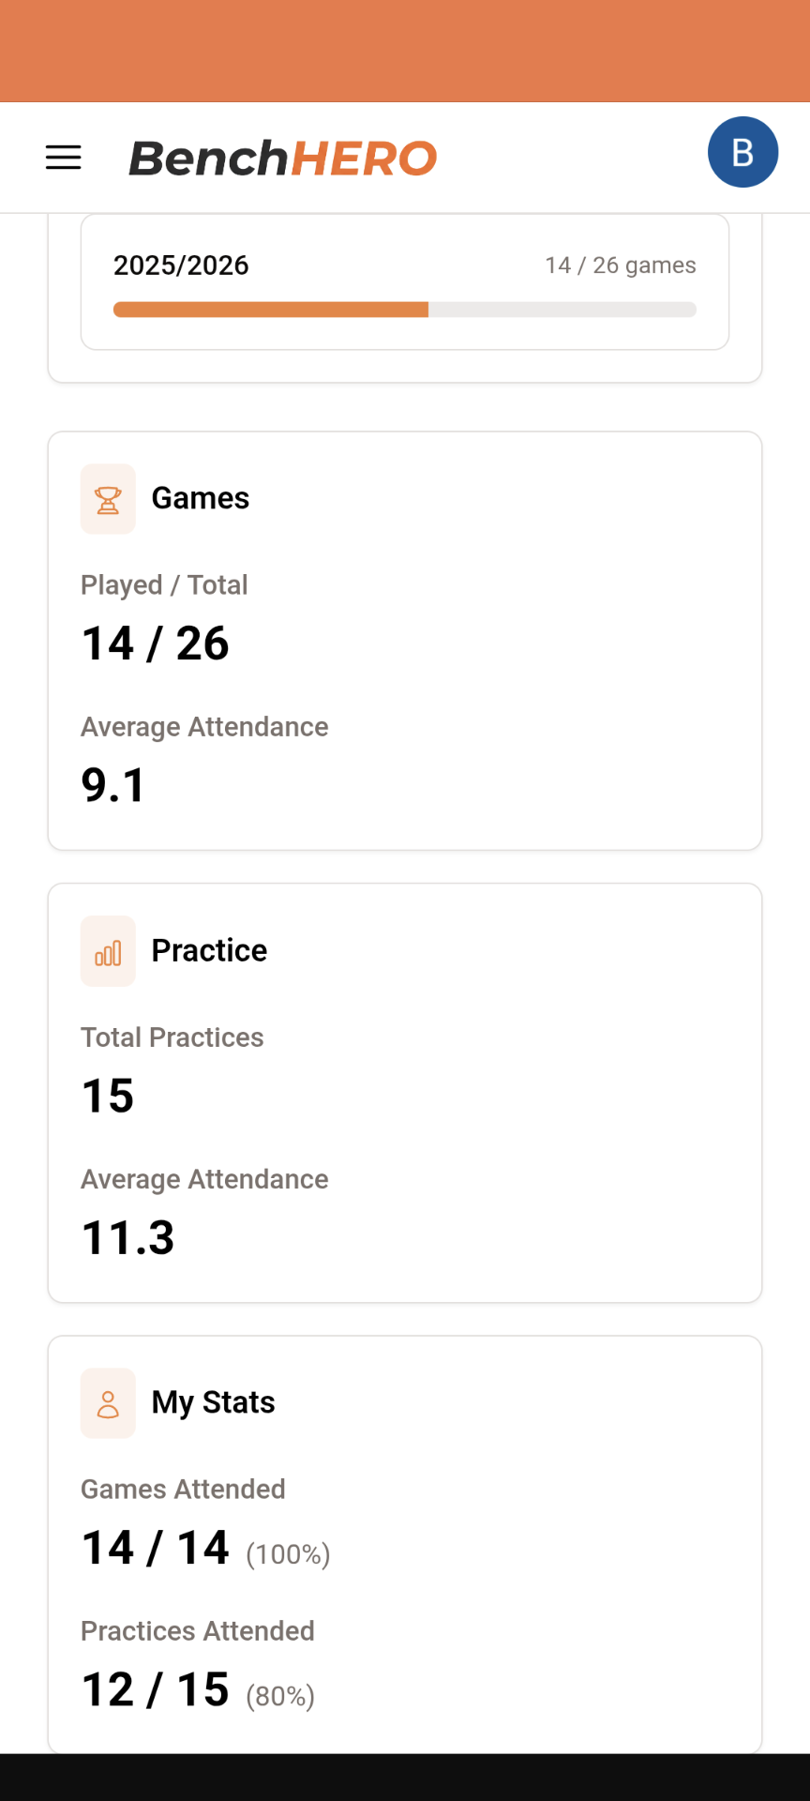Screen dimensions: 810x1801
Task: Open the hamburger navigation menu
Action: 63,158
